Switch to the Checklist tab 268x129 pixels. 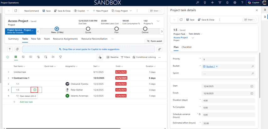coord(186,47)
